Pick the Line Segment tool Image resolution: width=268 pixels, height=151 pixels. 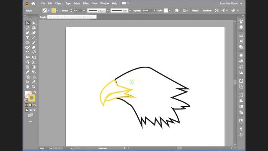tap(33, 38)
